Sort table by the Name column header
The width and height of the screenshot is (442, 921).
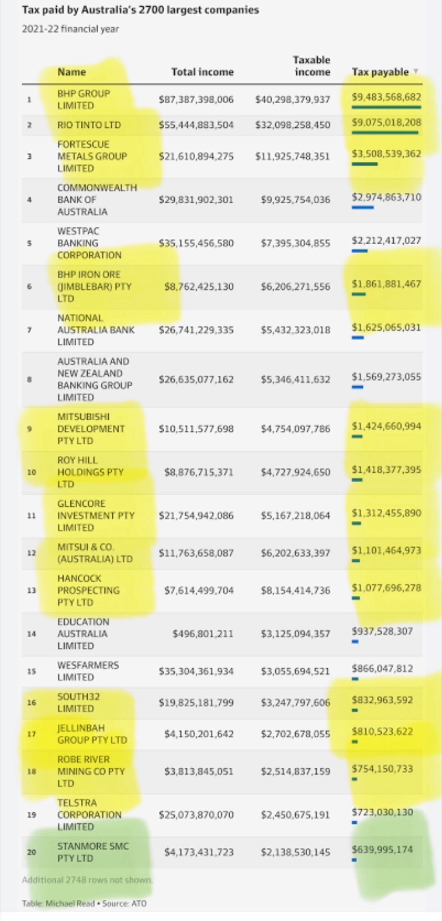[72, 72]
